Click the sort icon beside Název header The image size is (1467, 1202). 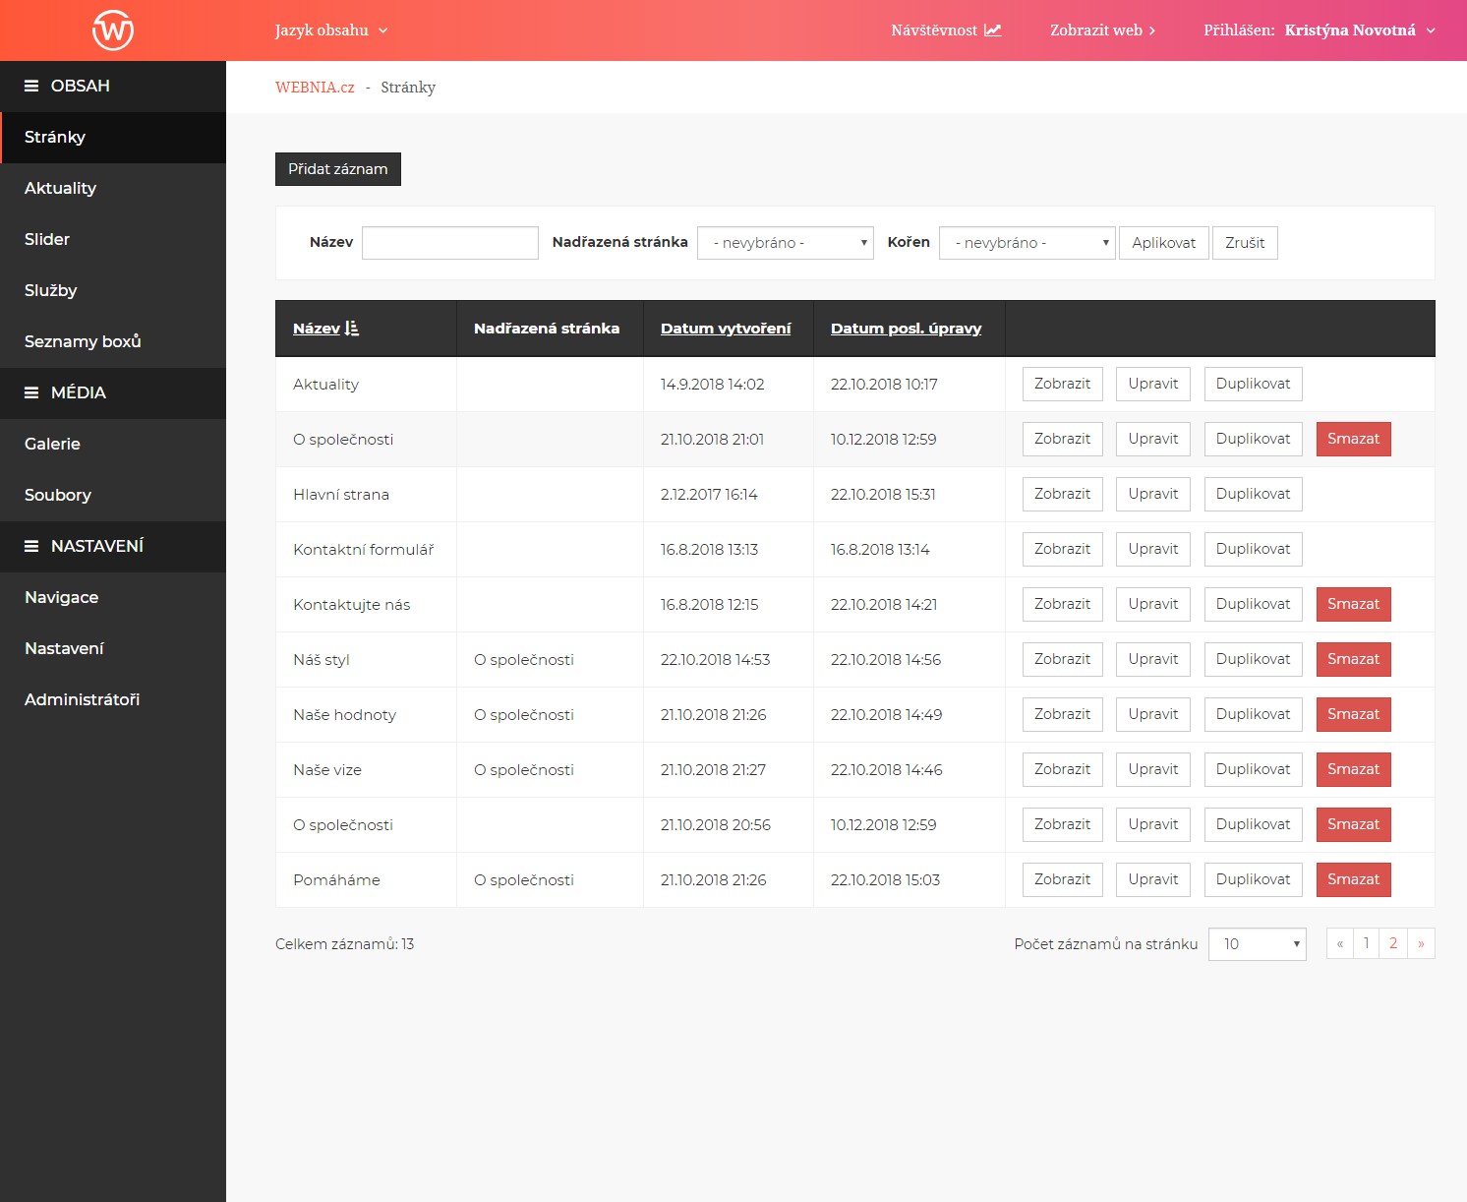click(352, 329)
